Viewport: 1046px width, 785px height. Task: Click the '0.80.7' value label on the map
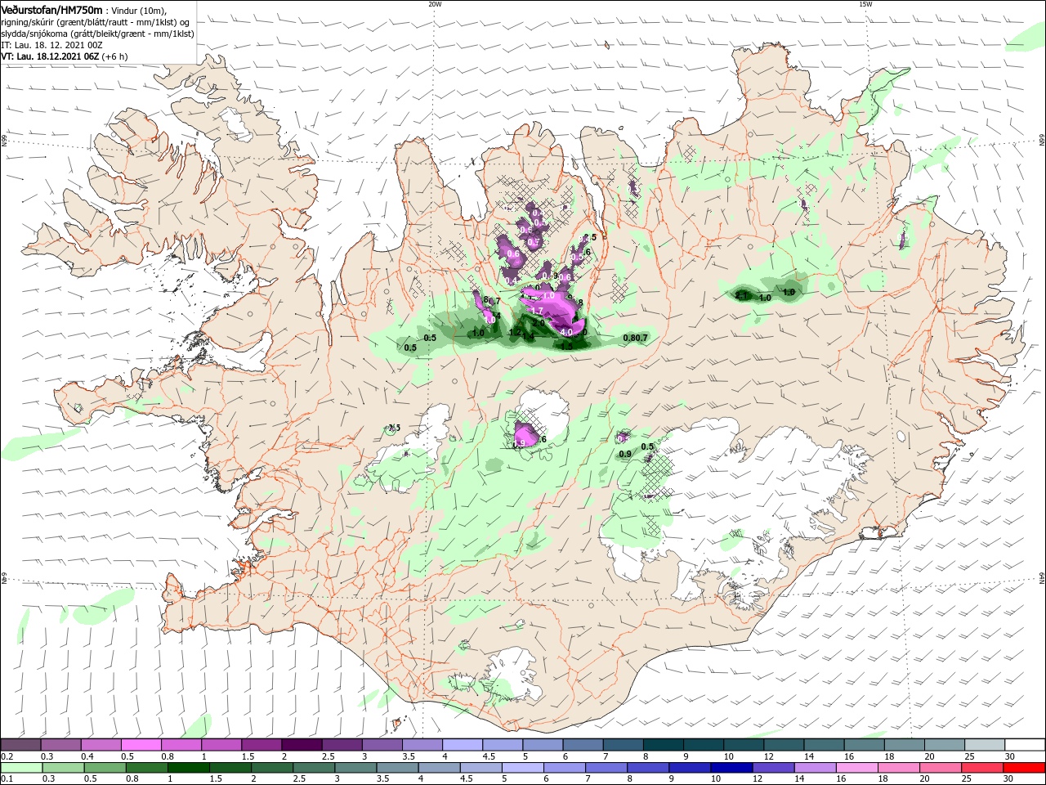[636, 338]
